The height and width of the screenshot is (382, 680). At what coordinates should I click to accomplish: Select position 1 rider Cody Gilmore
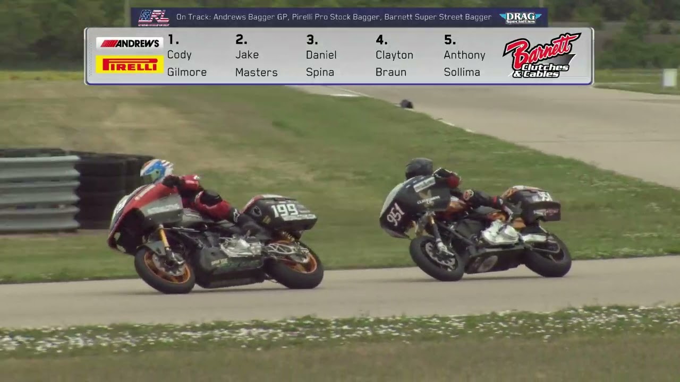tap(187, 56)
